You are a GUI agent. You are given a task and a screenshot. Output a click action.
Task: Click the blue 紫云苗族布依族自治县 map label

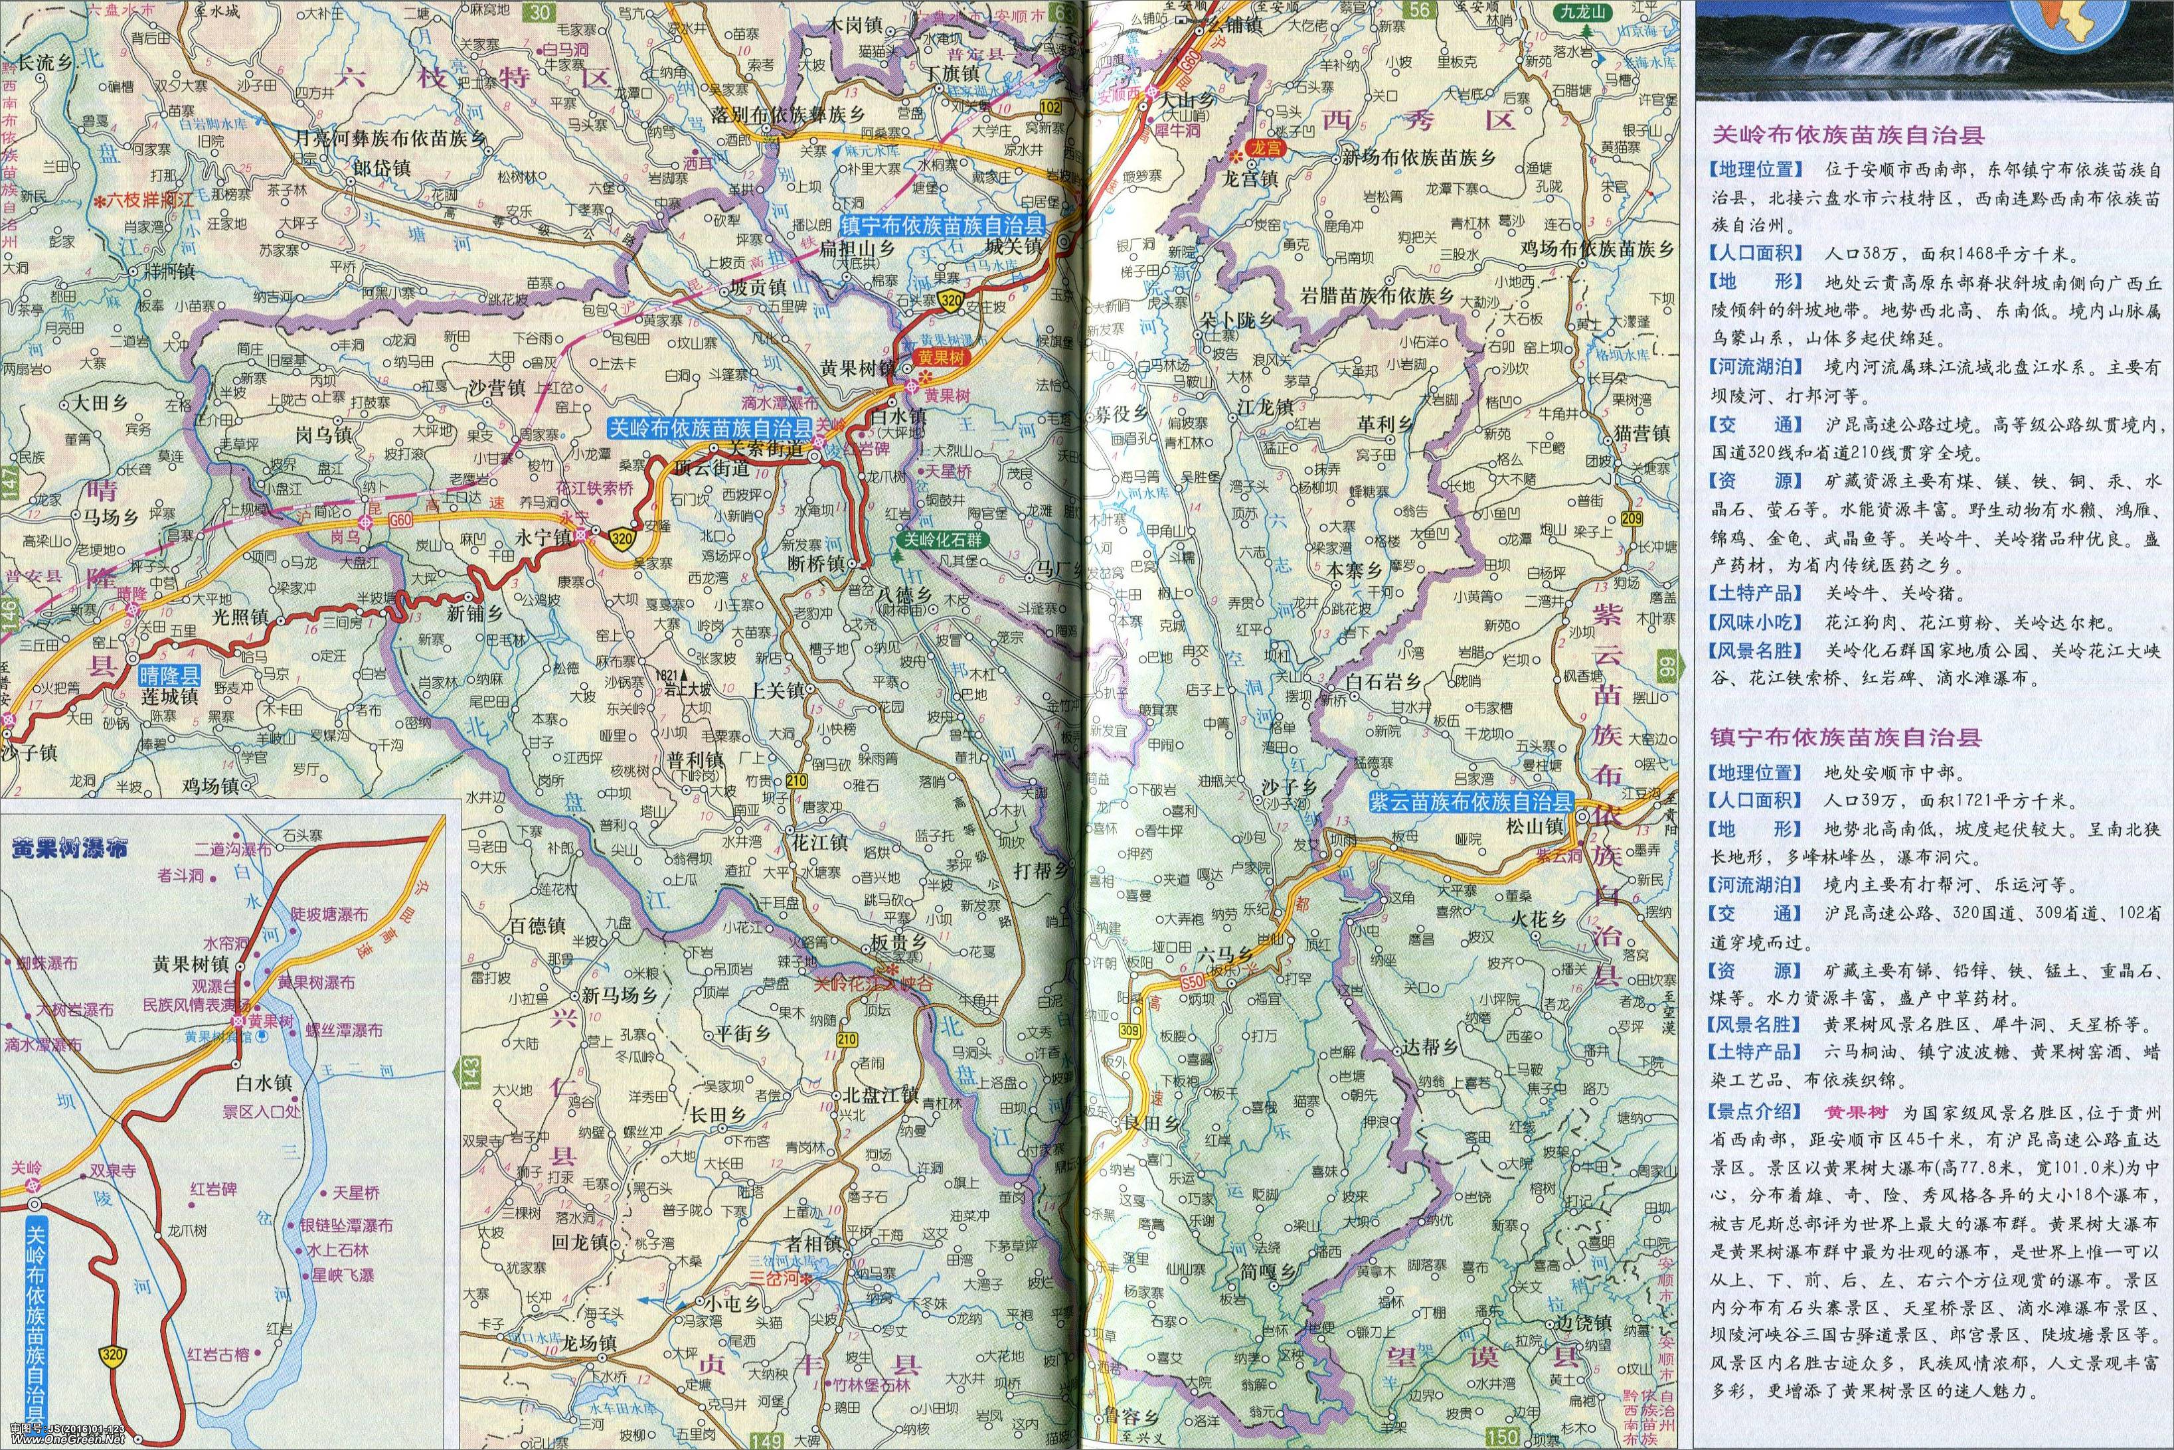click(1471, 803)
